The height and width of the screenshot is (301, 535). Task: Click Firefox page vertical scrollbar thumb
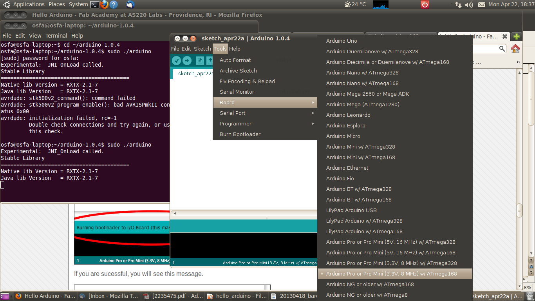coord(519,210)
